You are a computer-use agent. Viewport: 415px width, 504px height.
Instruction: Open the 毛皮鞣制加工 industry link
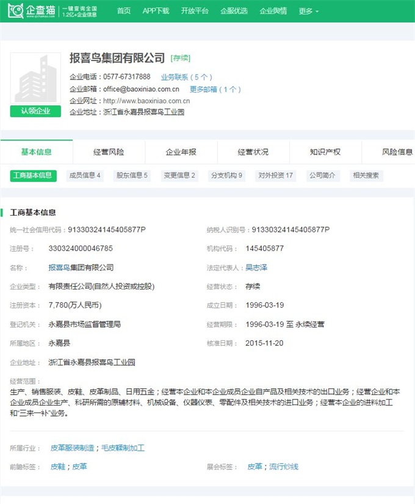tap(123, 448)
